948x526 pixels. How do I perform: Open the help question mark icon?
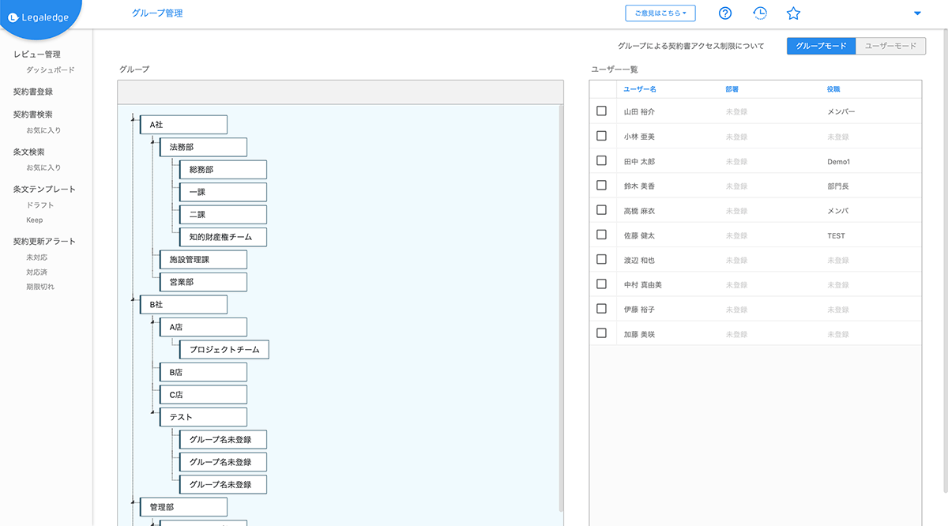pyautogui.click(x=725, y=13)
